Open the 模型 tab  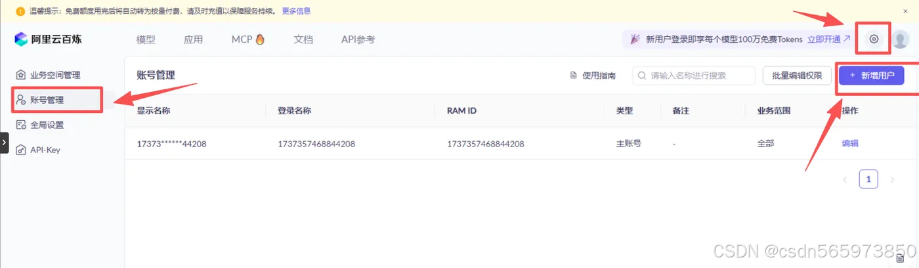[146, 39]
